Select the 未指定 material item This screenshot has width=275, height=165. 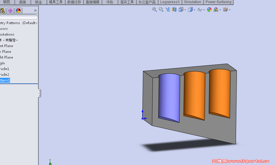[9, 40]
